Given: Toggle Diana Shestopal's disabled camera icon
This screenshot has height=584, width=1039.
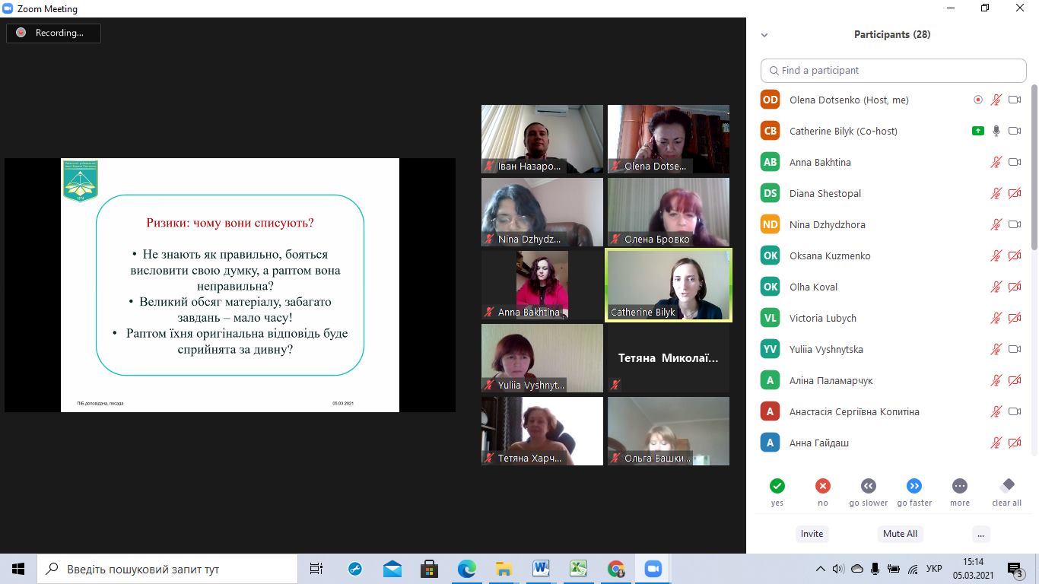Looking at the screenshot, I should [x=1014, y=193].
